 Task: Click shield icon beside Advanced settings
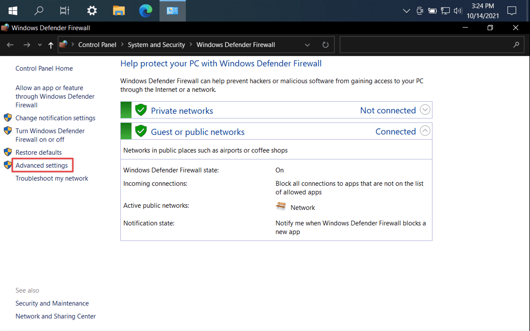(8, 165)
